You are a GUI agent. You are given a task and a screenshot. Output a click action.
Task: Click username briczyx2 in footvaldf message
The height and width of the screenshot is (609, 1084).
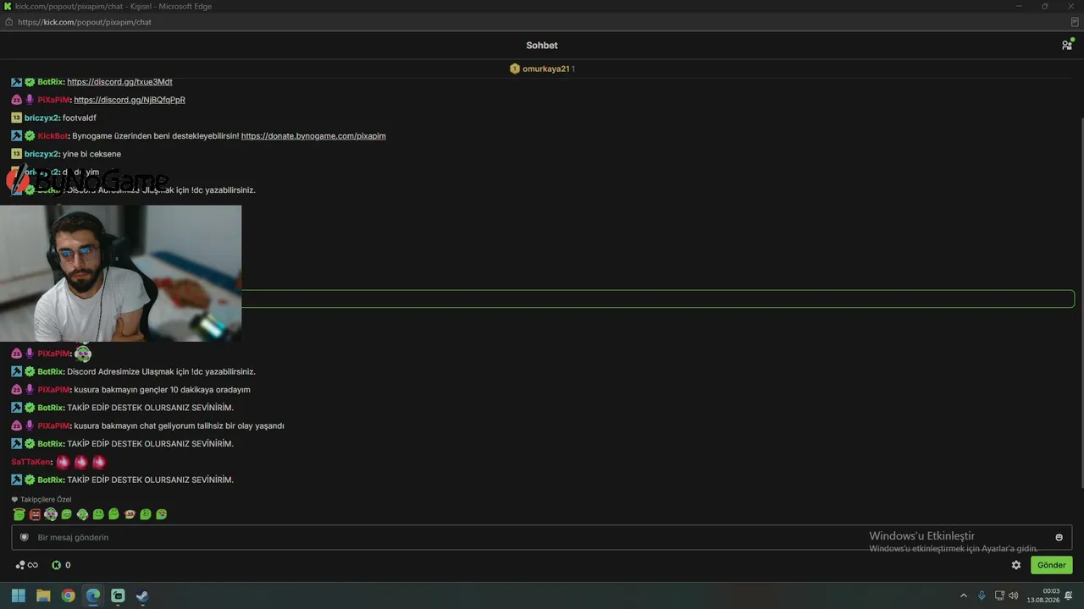click(41, 118)
